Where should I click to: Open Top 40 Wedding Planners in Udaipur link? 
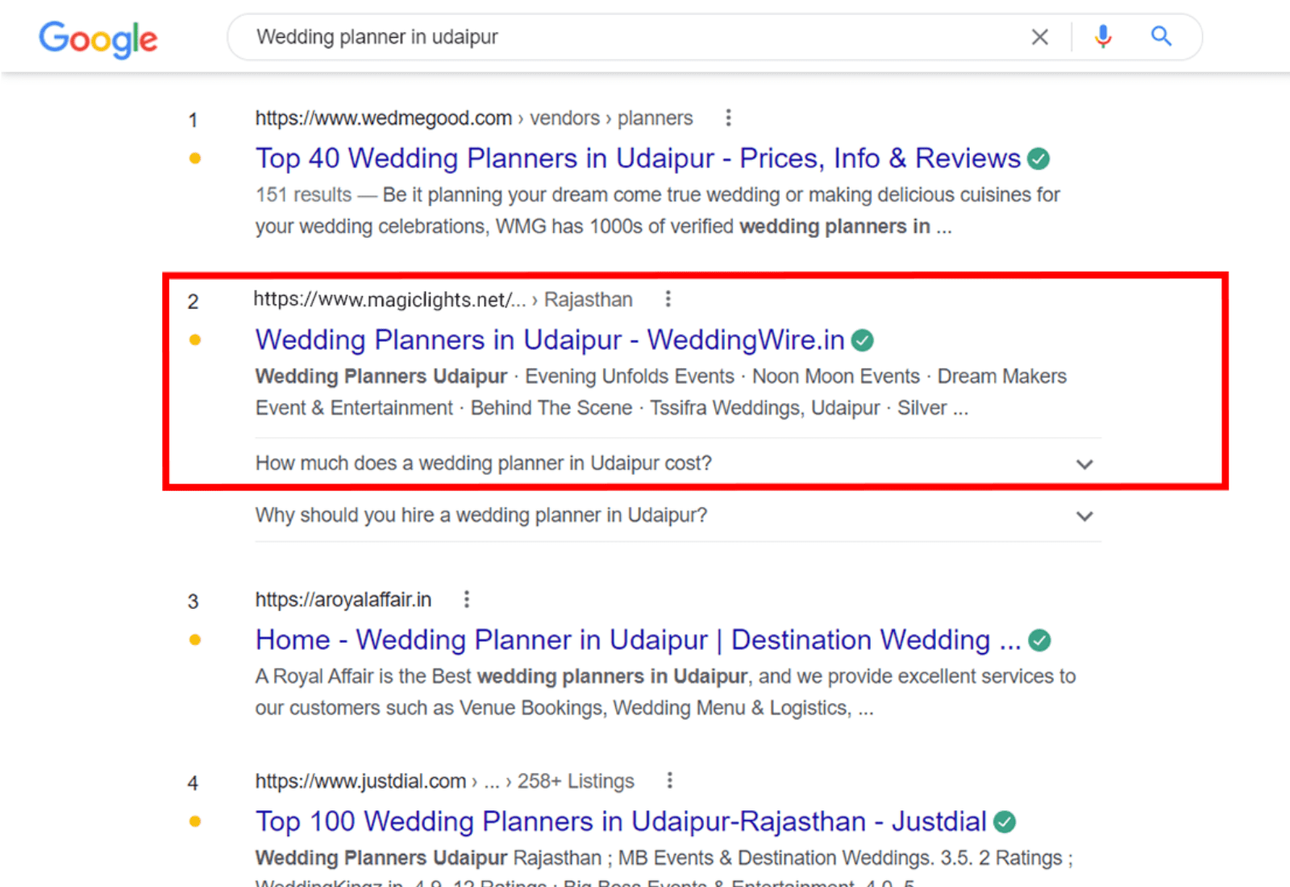click(x=638, y=159)
